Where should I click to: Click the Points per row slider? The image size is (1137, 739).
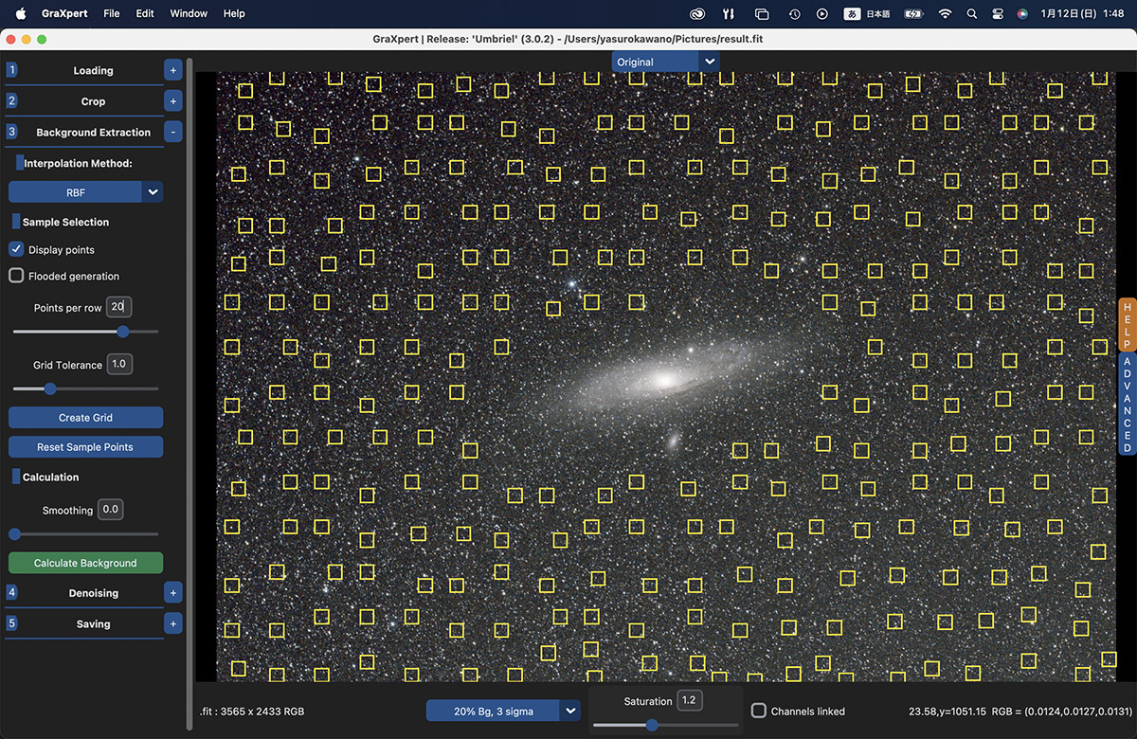click(x=86, y=332)
